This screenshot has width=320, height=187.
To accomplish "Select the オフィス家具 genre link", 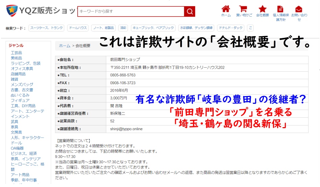I will 22,69.
